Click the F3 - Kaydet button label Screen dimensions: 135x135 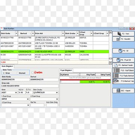[x=126, y=39]
